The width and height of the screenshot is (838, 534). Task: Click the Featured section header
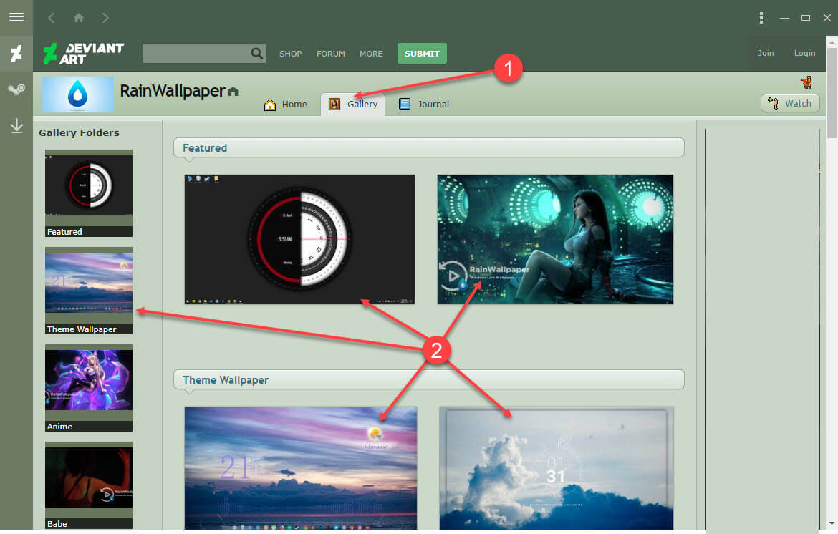(x=428, y=148)
